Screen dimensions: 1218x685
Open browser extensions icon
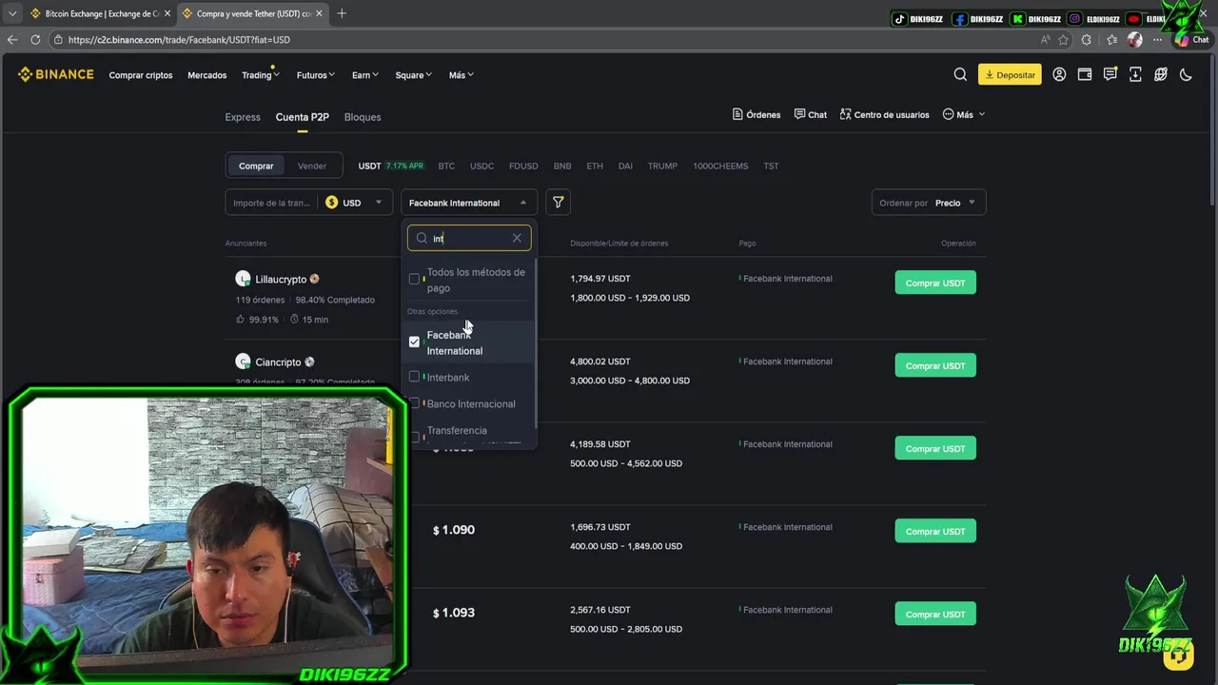[x=1087, y=40]
